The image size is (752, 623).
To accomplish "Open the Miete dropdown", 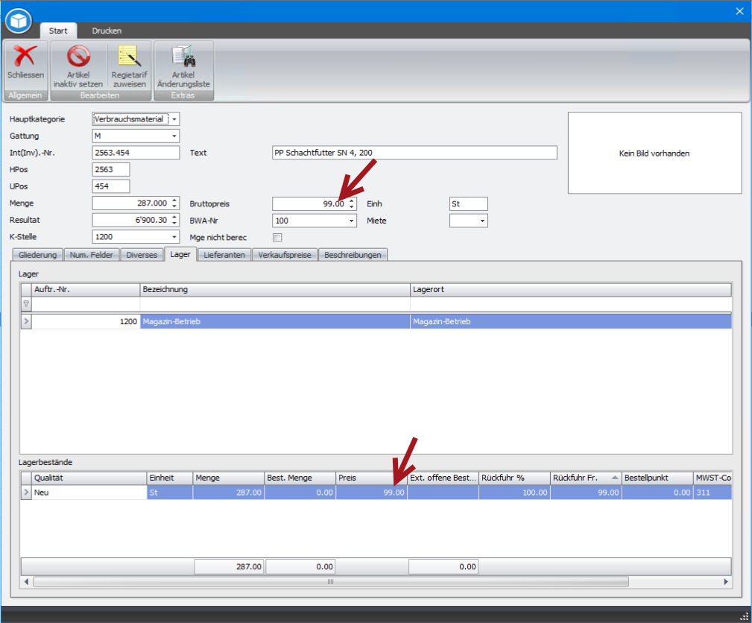I will [x=482, y=221].
